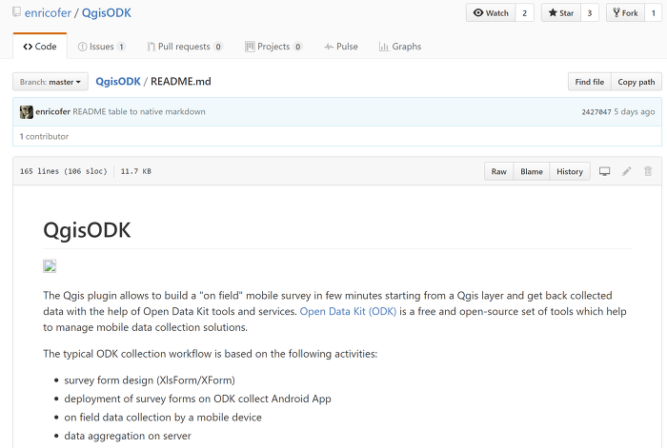Open commit message README table to native markdown
This screenshot has height=448, width=667.
[x=139, y=111]
